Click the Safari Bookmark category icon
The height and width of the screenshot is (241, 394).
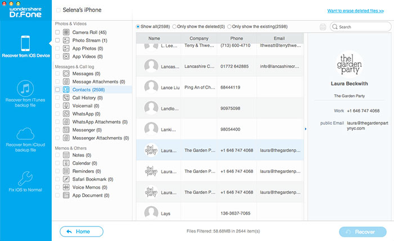coord(66,179)
